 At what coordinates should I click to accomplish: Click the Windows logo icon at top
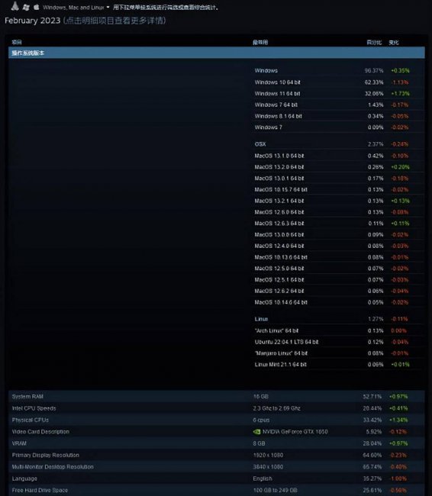26,7
